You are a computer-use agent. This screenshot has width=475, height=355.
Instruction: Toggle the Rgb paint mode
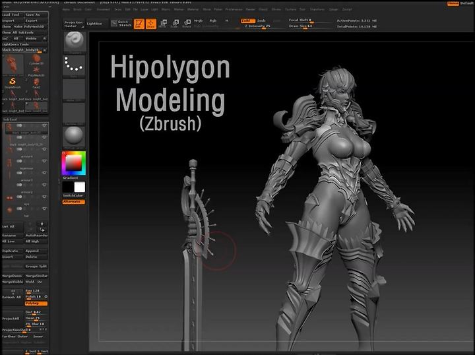click(x=213, y=20)
